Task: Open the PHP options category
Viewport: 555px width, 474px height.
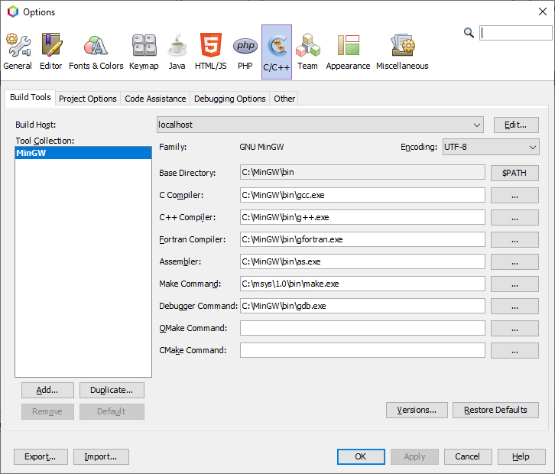Action: [x=245, y=52]
